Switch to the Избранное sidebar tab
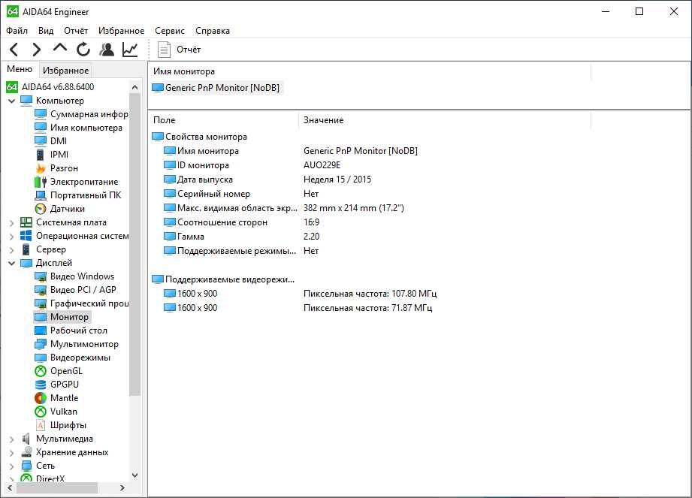Image resolution: width=692 pixels, height=498 pixels. (x=66, y=70)
